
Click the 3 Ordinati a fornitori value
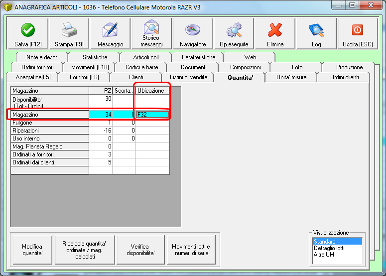[x=101, y=154]
